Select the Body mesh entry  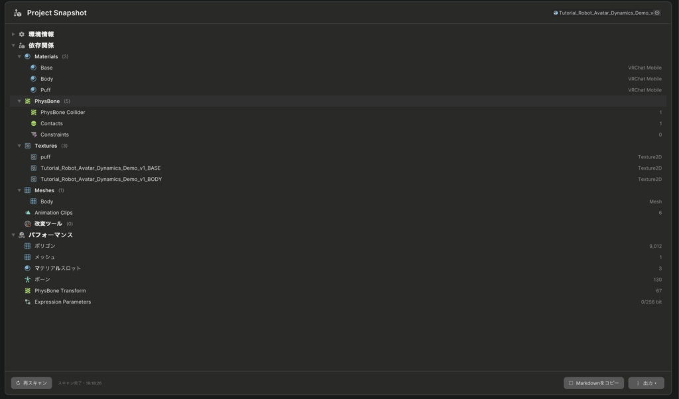pyautogui.click(x=338, y=201)
